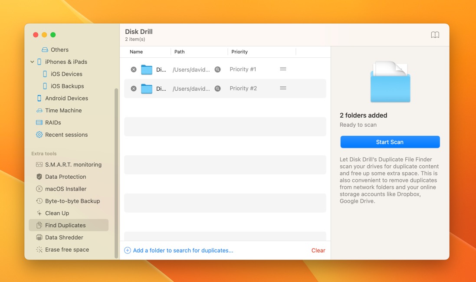Image resolution: width=476 pixels, height=282 pixels.
Task: Click the S.M.A.R.T. monitoring graph icon
Action: pyautogui.click(x=39, y=164)
